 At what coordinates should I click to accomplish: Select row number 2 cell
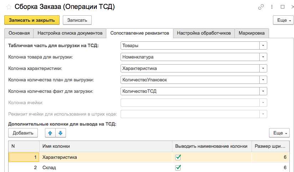pyautogui.click(x=24, y=167)
